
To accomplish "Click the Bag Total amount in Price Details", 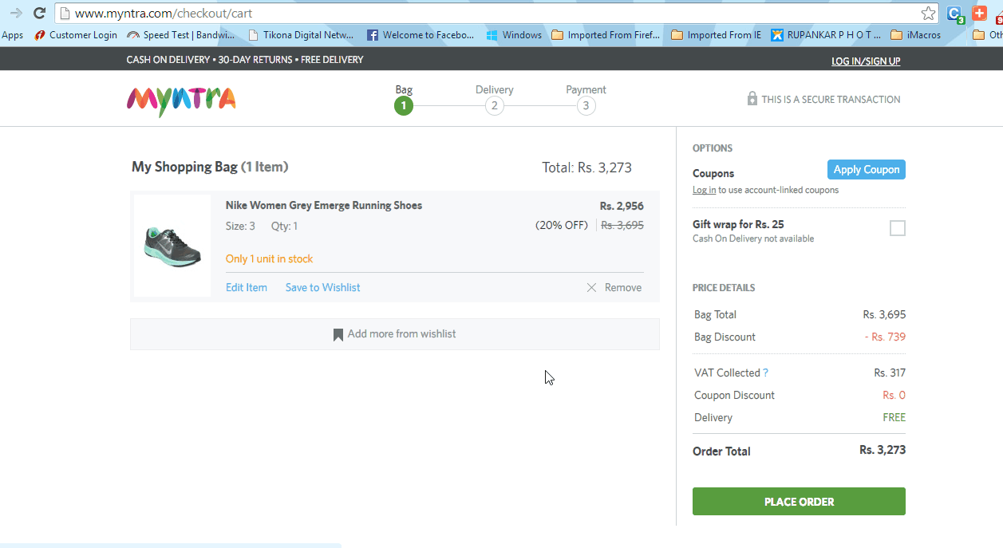I will pos(884,314).
